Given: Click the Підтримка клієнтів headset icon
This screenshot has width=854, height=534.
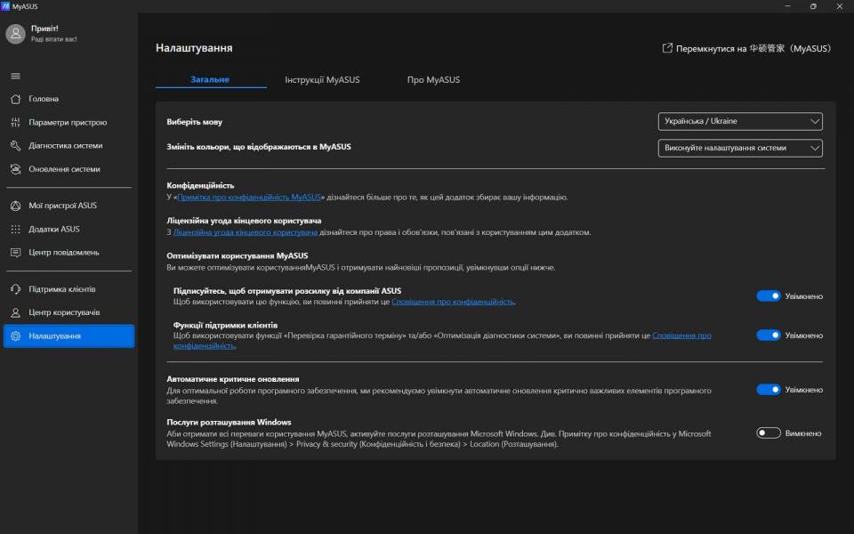Looking at the screenshot, I should [15, 288].
